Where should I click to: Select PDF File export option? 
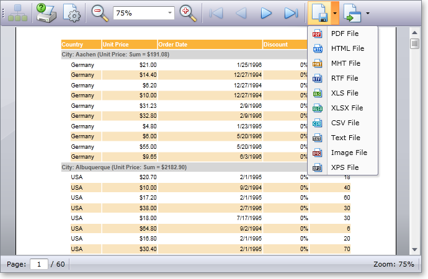(344, 33)
